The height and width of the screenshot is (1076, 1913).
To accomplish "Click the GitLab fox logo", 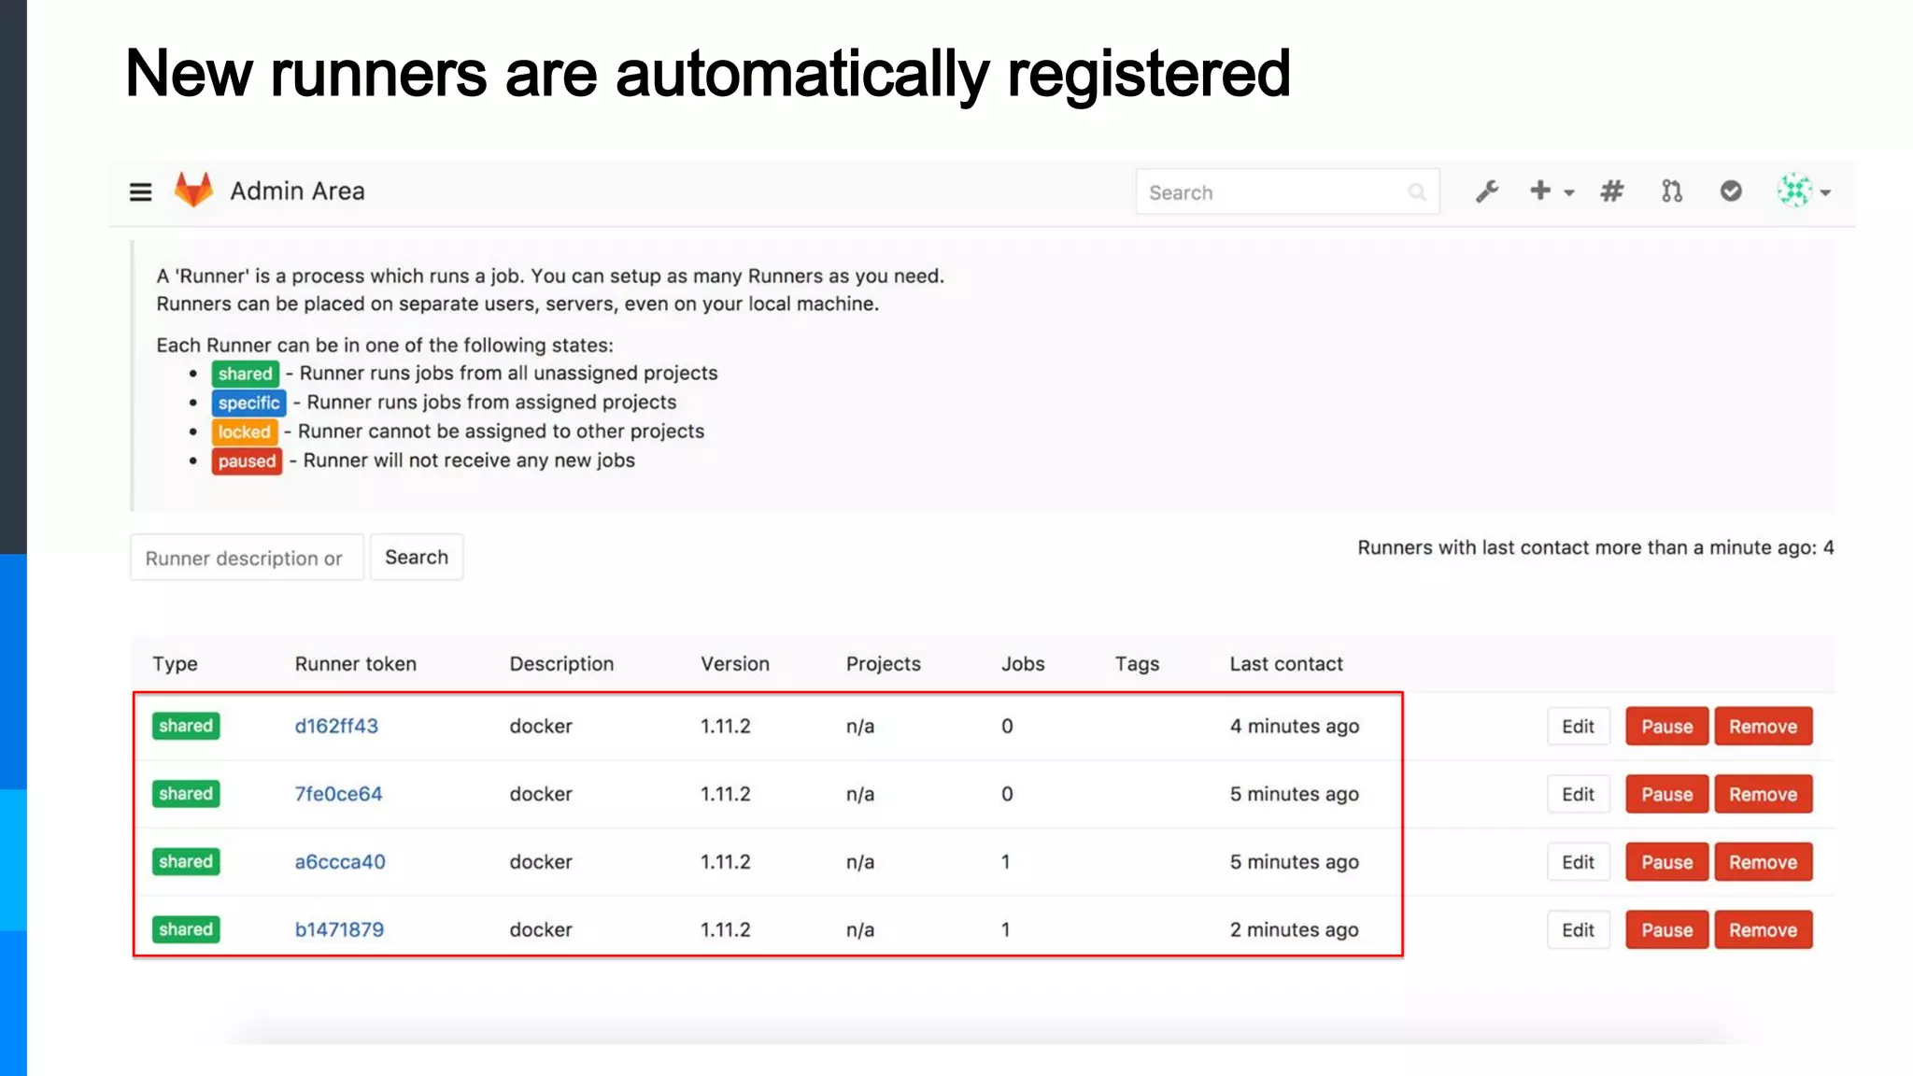I will [x=194, y=191].
